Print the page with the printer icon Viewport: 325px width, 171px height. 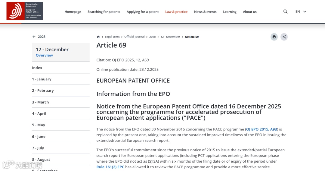coord(274,37)
